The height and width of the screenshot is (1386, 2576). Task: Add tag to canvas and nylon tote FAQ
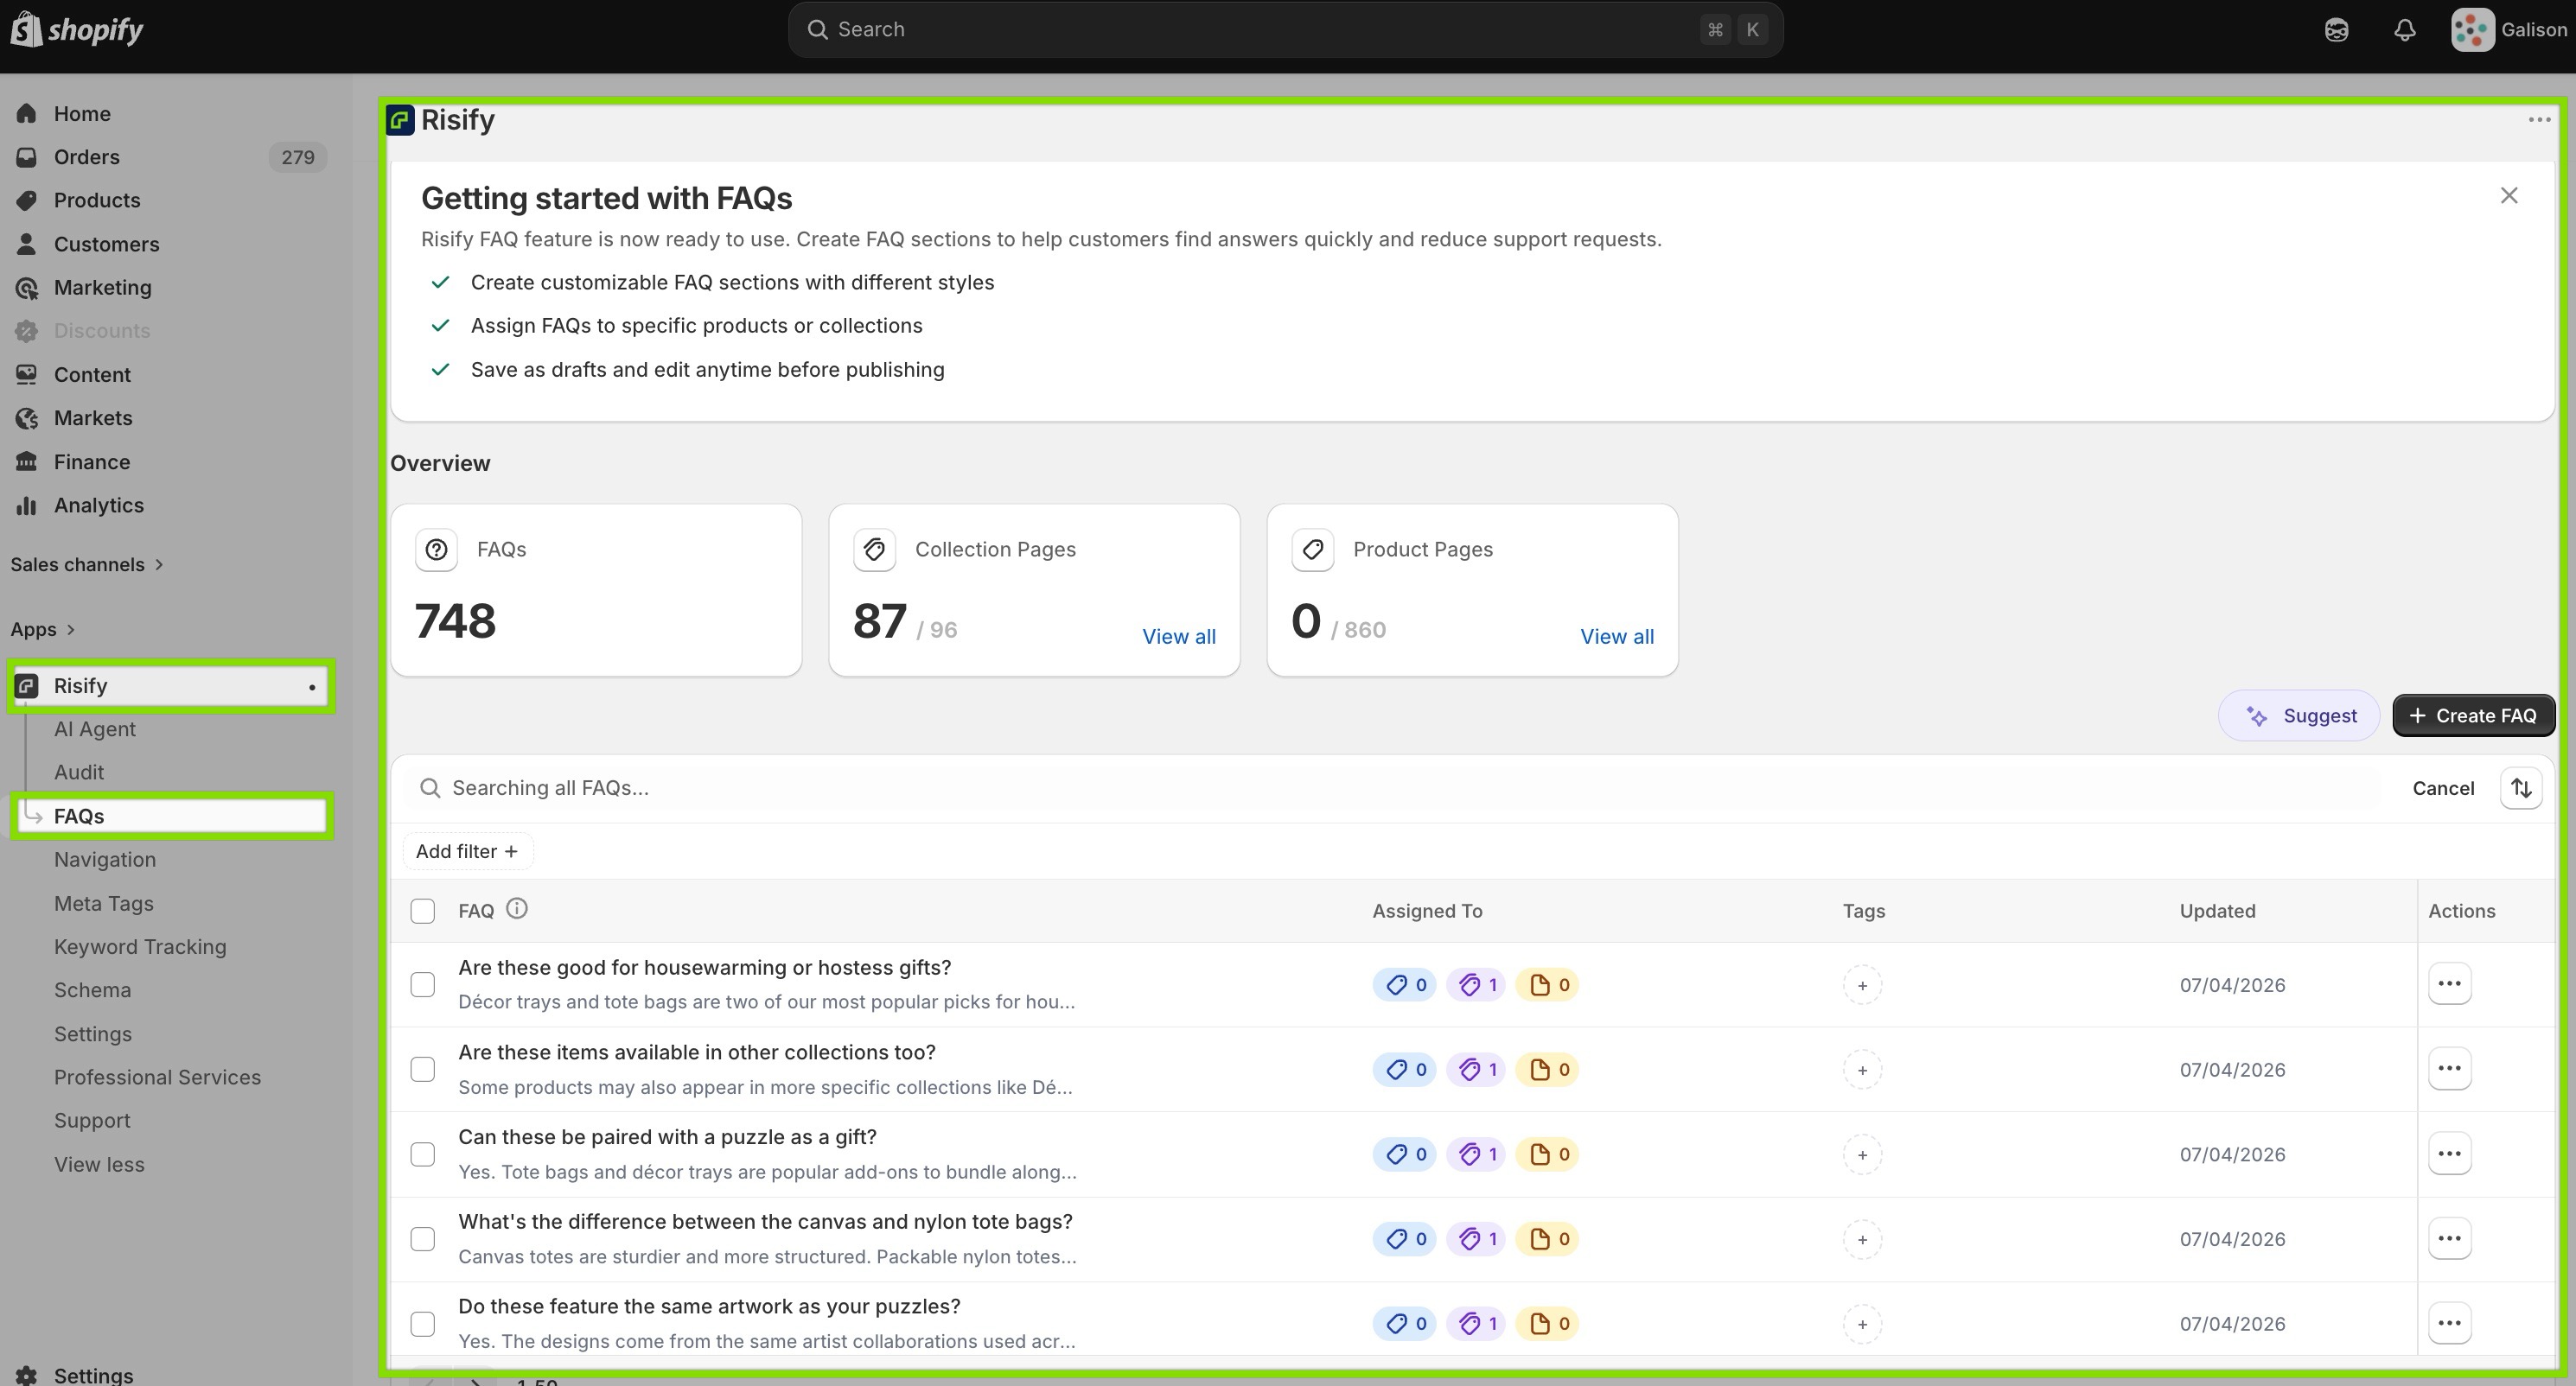tap(1862, 1240)
